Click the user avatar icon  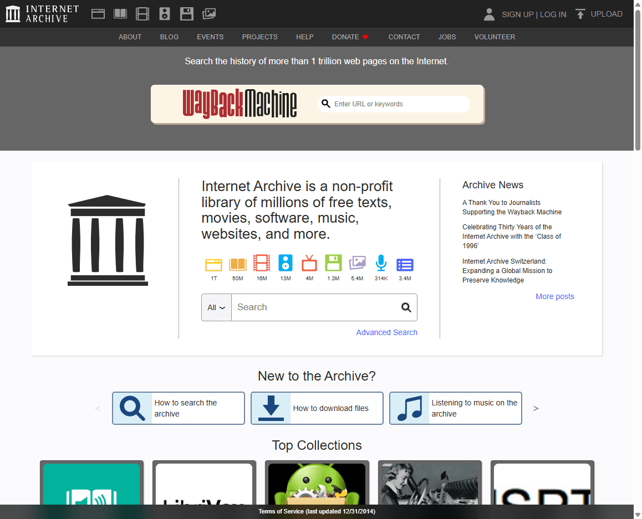pyautogui.click(x=489, y=14)
